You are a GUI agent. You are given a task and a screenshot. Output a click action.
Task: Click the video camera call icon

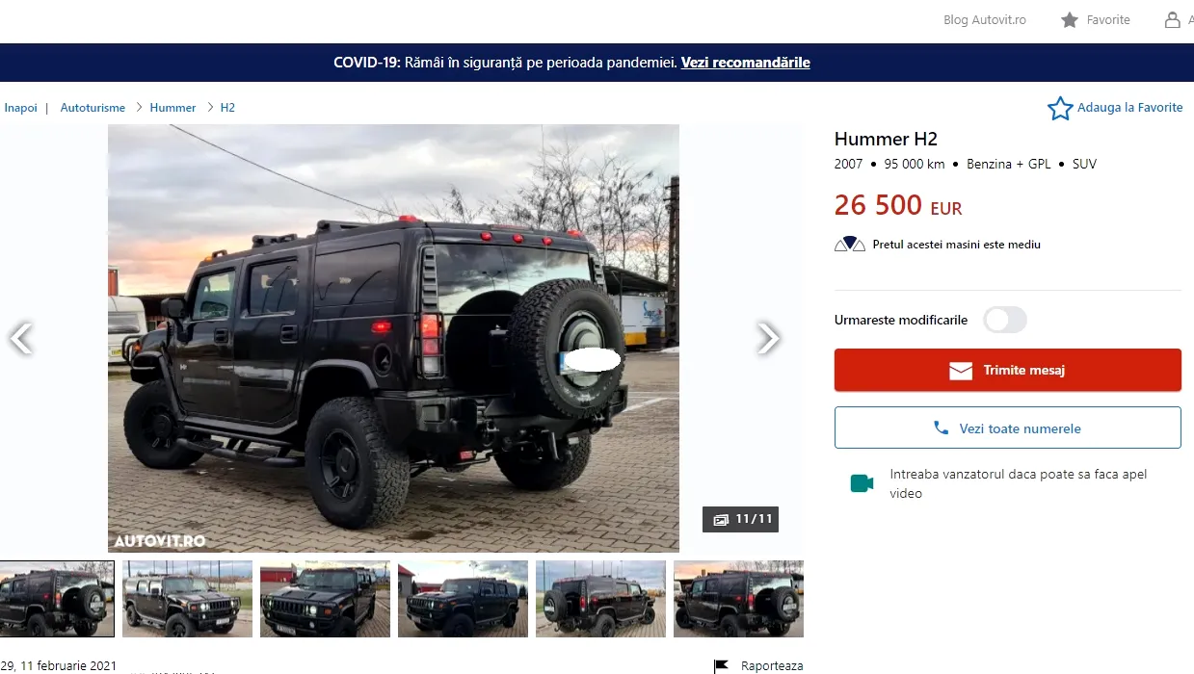(862, 483)
